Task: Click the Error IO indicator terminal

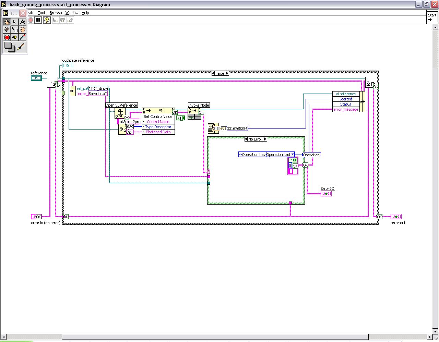Action: click(x=326, y=194)
